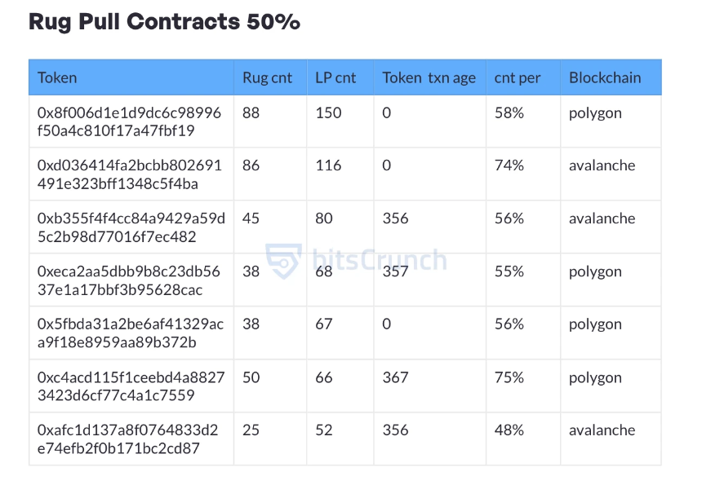The height and width of the screenshot is (485, 702).
Task: Select token address starting with 0x5fbda31a
Action: pos(130,333)
